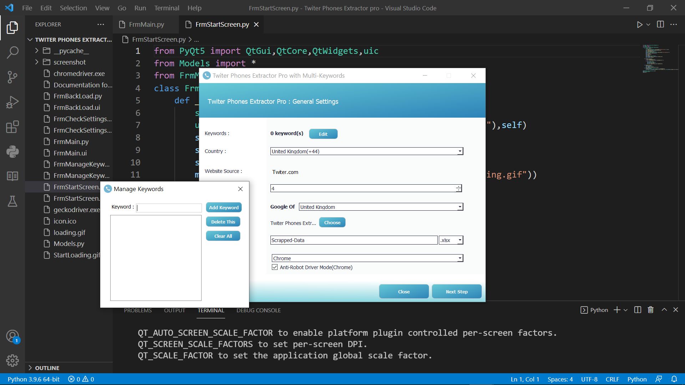685x385 pixels.
Task: Click the Next Step button
Action: click(457, 292)
